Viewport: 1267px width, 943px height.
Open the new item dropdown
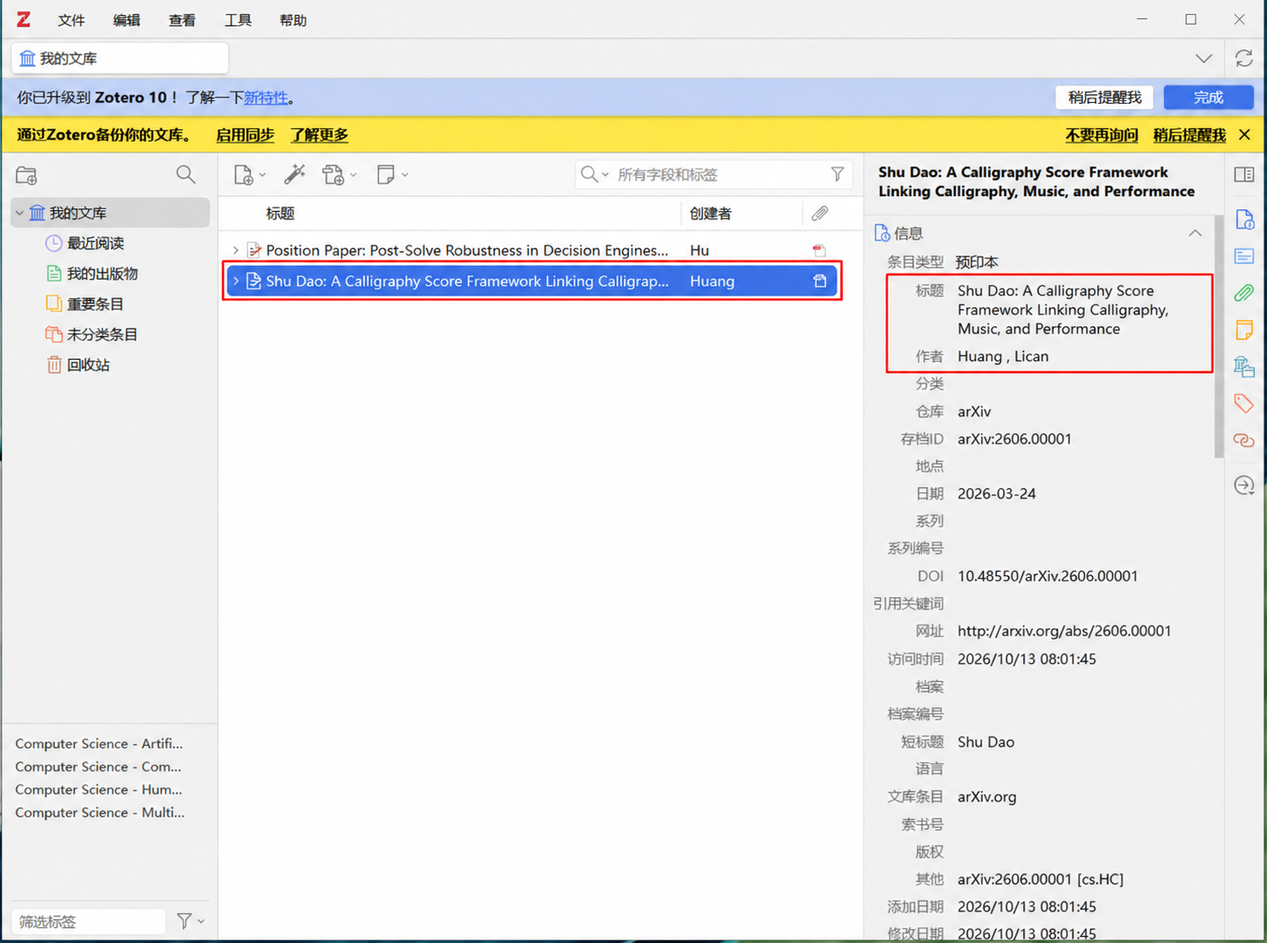pos(249,175)
